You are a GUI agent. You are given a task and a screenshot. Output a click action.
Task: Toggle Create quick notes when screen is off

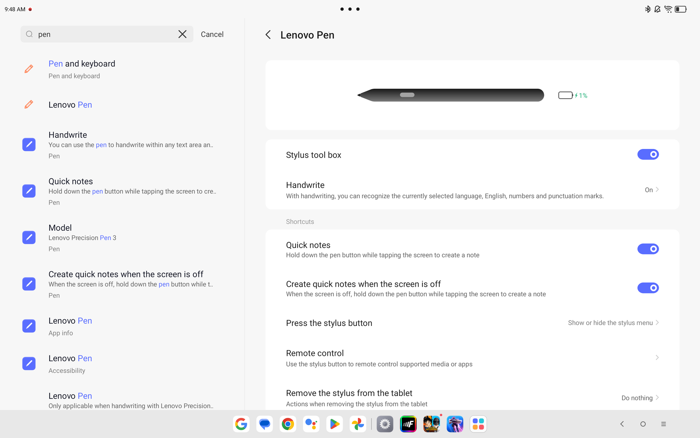click(648, 288)
